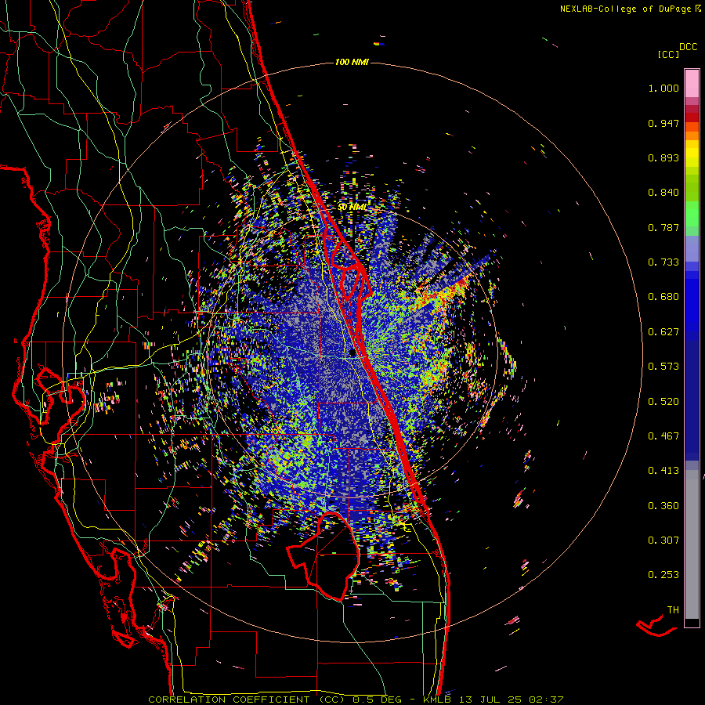Pick the yellow segment of the color bar
This screenshot has width=705, height=705.
[692, 154]
